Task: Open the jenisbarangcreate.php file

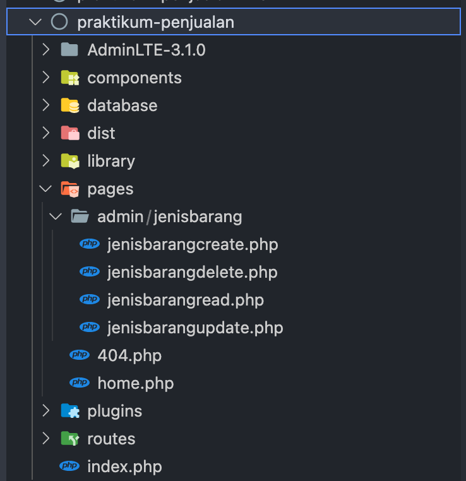Action: click(x=193, y=245)
